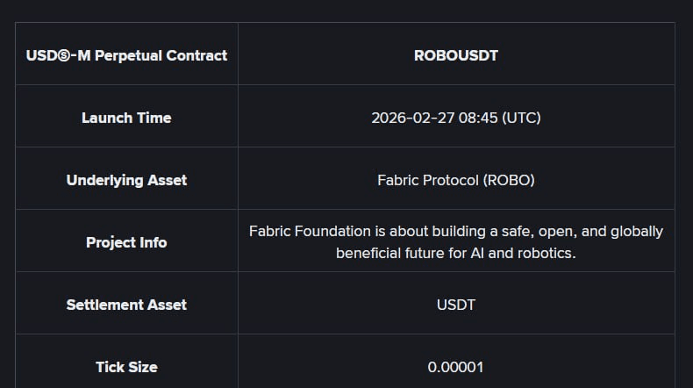Screen dimensions: 693x388
Task: Select the Project Info row label
Action: tap(126, 242)
